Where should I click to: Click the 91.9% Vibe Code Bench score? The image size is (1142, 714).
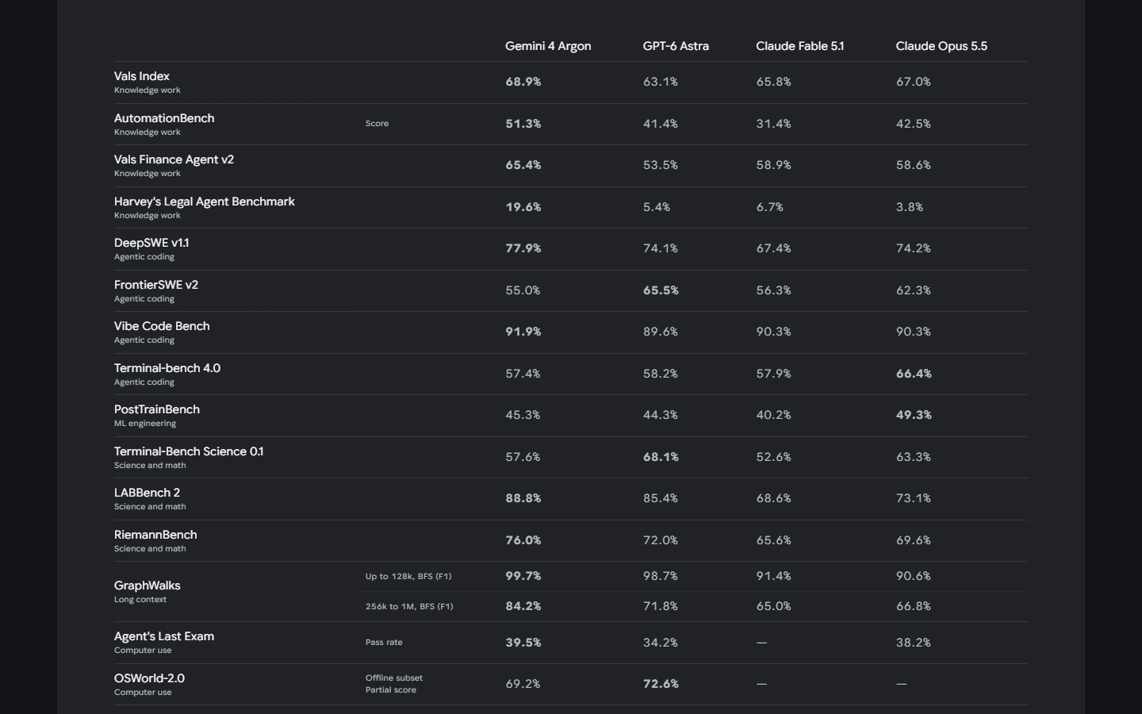tap(523, 332)
